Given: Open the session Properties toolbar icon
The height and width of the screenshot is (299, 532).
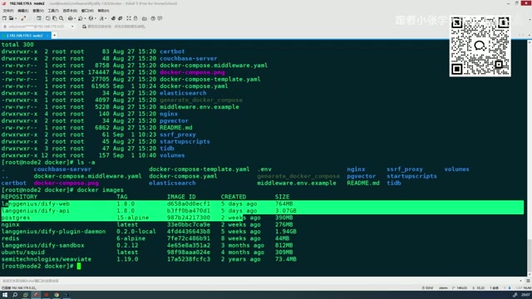Looking at the screenshot, I should (39, 18).
